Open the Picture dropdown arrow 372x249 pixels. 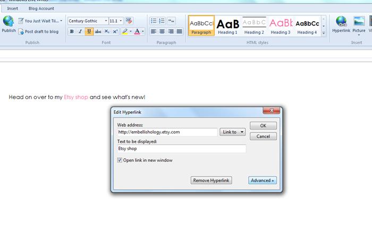pos(359,35)
